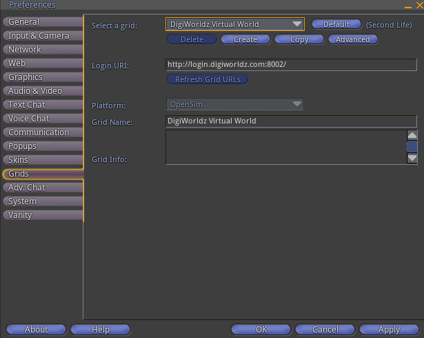This screenshot has width=424, height=338.
Task: Go to the Communication tab
Action: click(43, 132)
